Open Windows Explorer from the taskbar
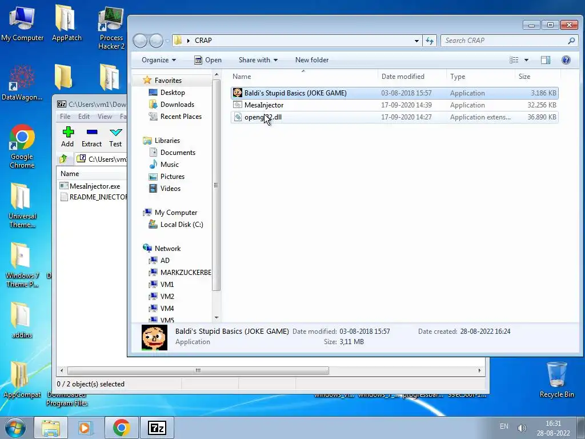This screenshot has height=439, width=585. (51, 428)
